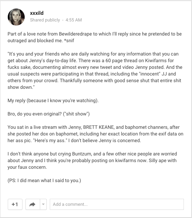Click the phrase Silly ape with
Viewport: 192px width, 218px height.
tap(163, 161)
